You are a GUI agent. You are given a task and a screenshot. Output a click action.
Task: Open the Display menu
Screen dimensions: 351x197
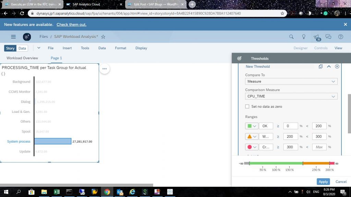coord(141,48)
